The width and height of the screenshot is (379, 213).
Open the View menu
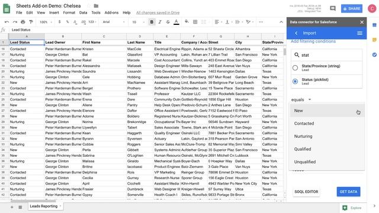41,12
